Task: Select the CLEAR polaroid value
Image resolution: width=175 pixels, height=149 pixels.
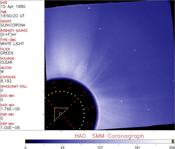Action: click(x=7, y=62)
